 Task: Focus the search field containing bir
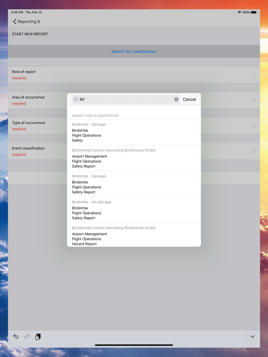pos(126,99)
